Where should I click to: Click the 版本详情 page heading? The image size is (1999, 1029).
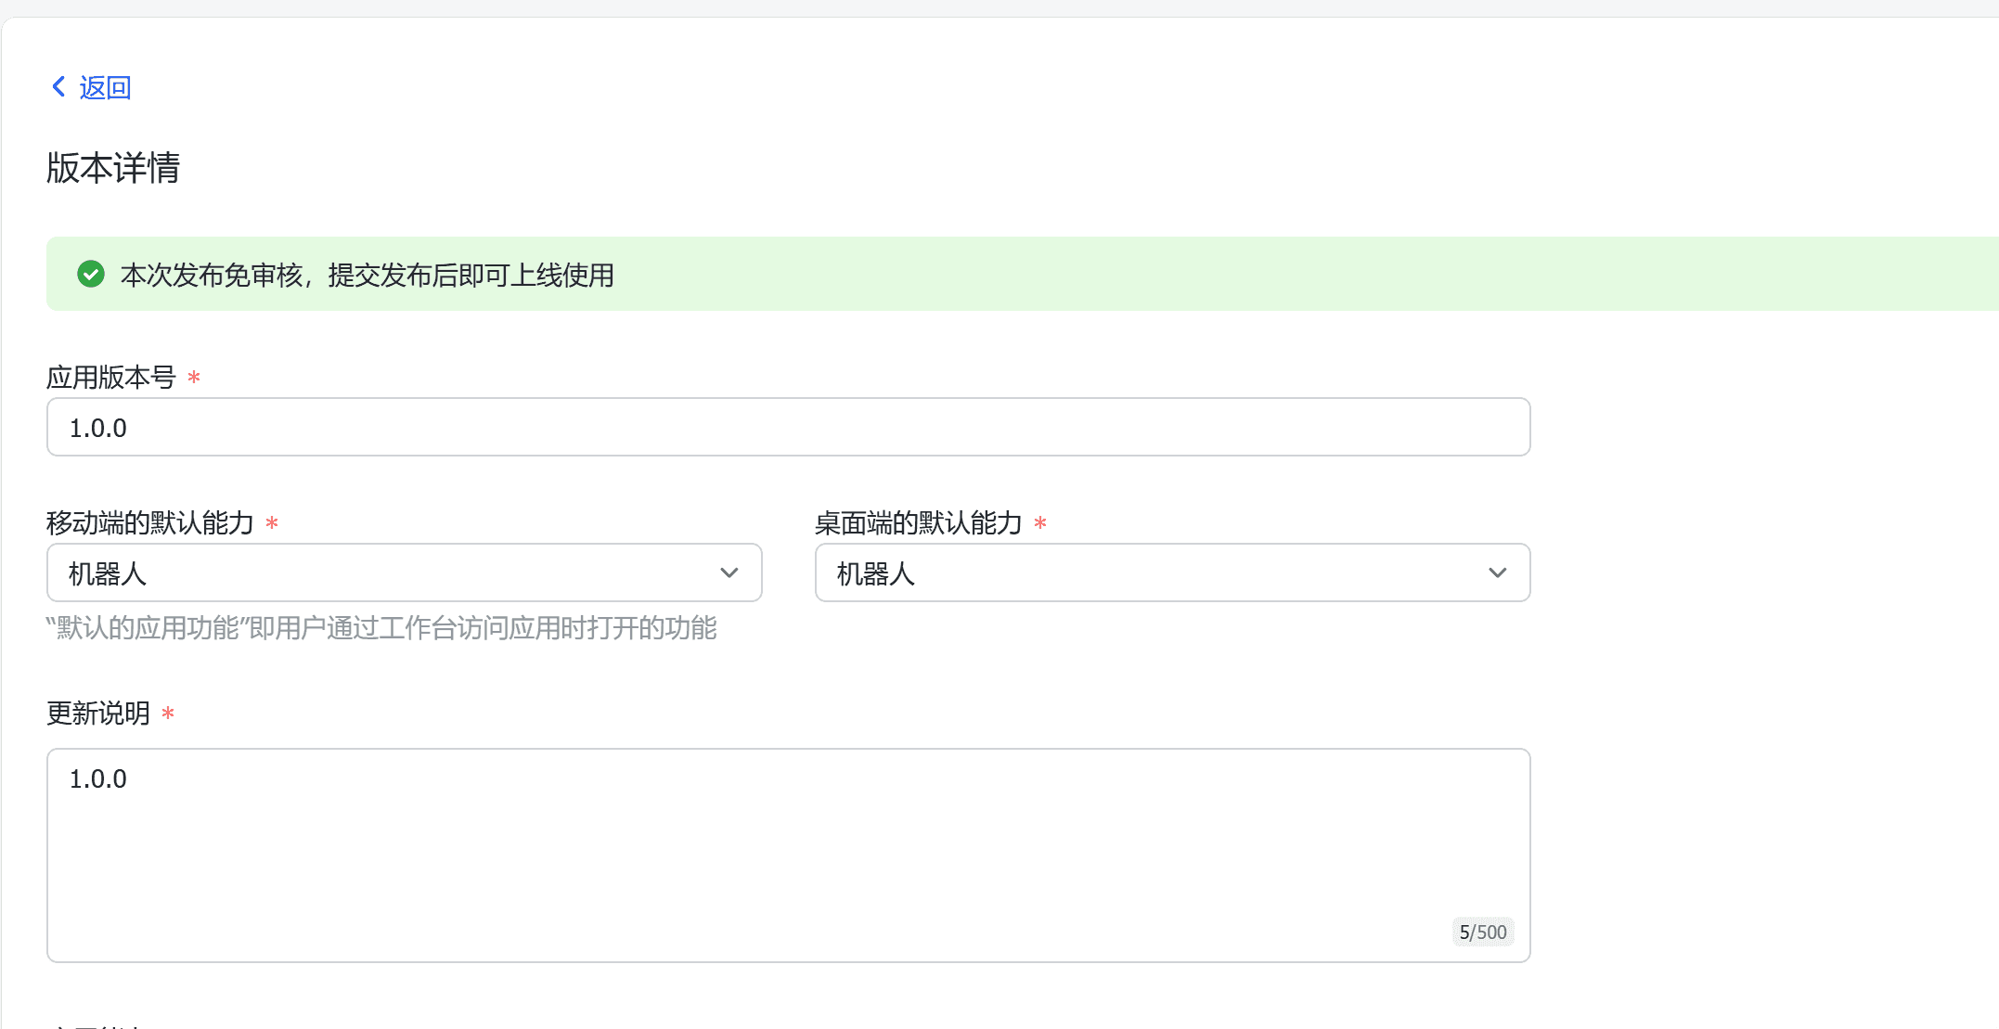pos(113,168)
